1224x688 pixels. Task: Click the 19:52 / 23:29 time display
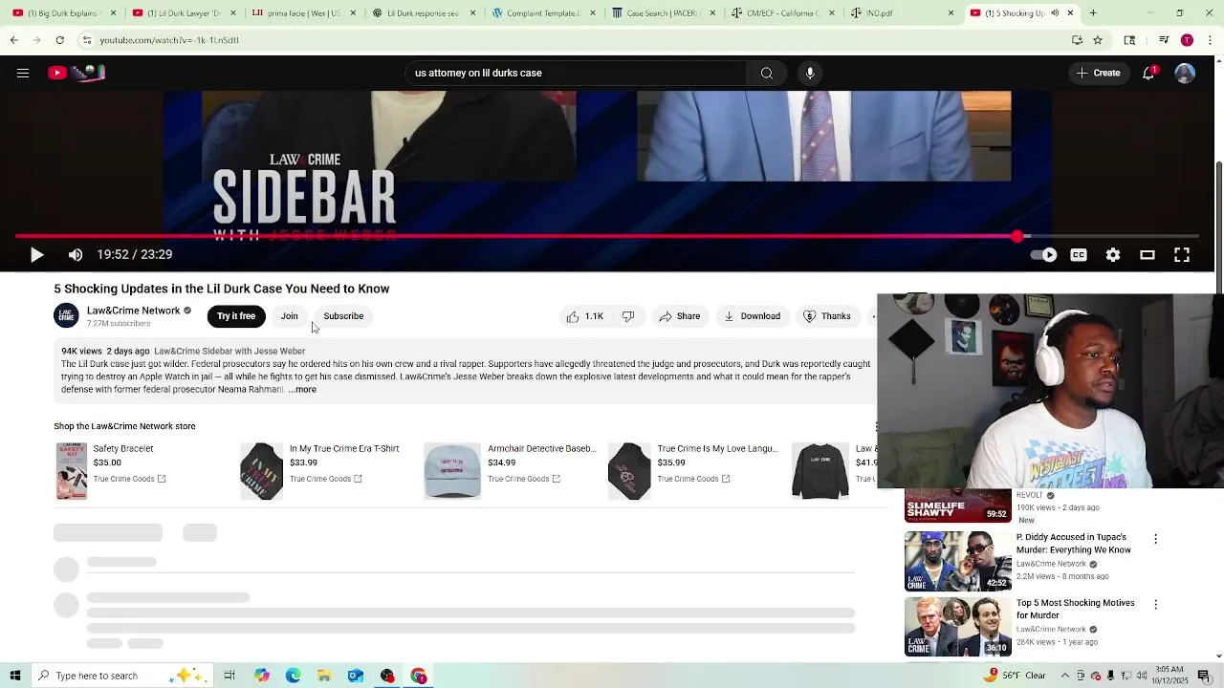click(135, 254)
